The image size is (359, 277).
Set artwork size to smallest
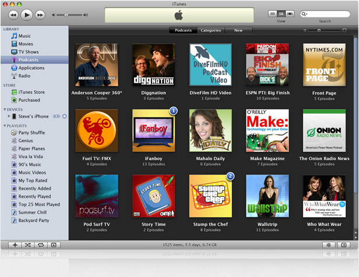(x=305, y=30)
